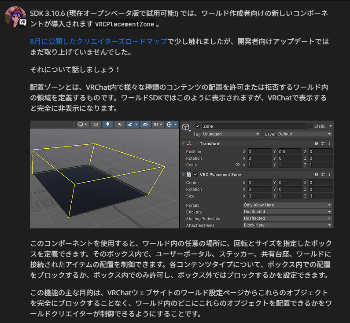Screen dimensions: 350x323
Task: Open Transform presets slider icon
Action: coord(323,143)
